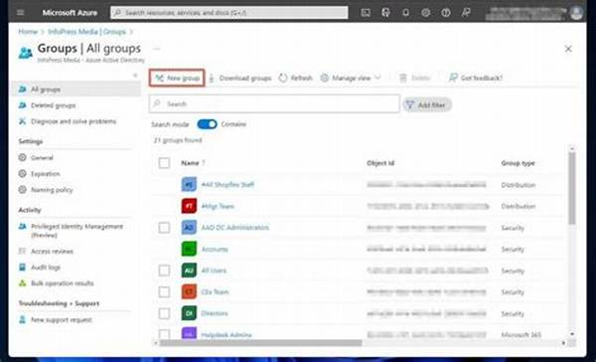This screenshot has width=596, height=362.
Task: Sort by the Name column header
Action: [x=190, y=163]
